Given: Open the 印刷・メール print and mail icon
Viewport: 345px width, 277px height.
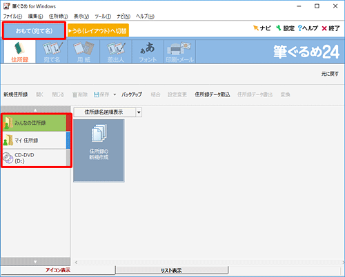Looking at the screenshot, I should [179, 52].
